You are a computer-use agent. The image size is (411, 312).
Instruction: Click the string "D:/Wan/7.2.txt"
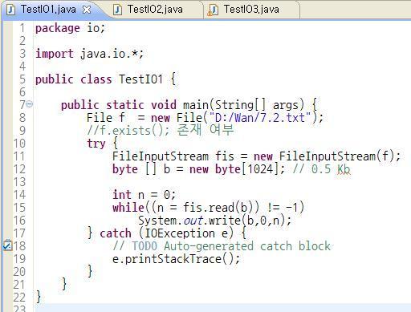pyautogui.click(x=260, y=118)
